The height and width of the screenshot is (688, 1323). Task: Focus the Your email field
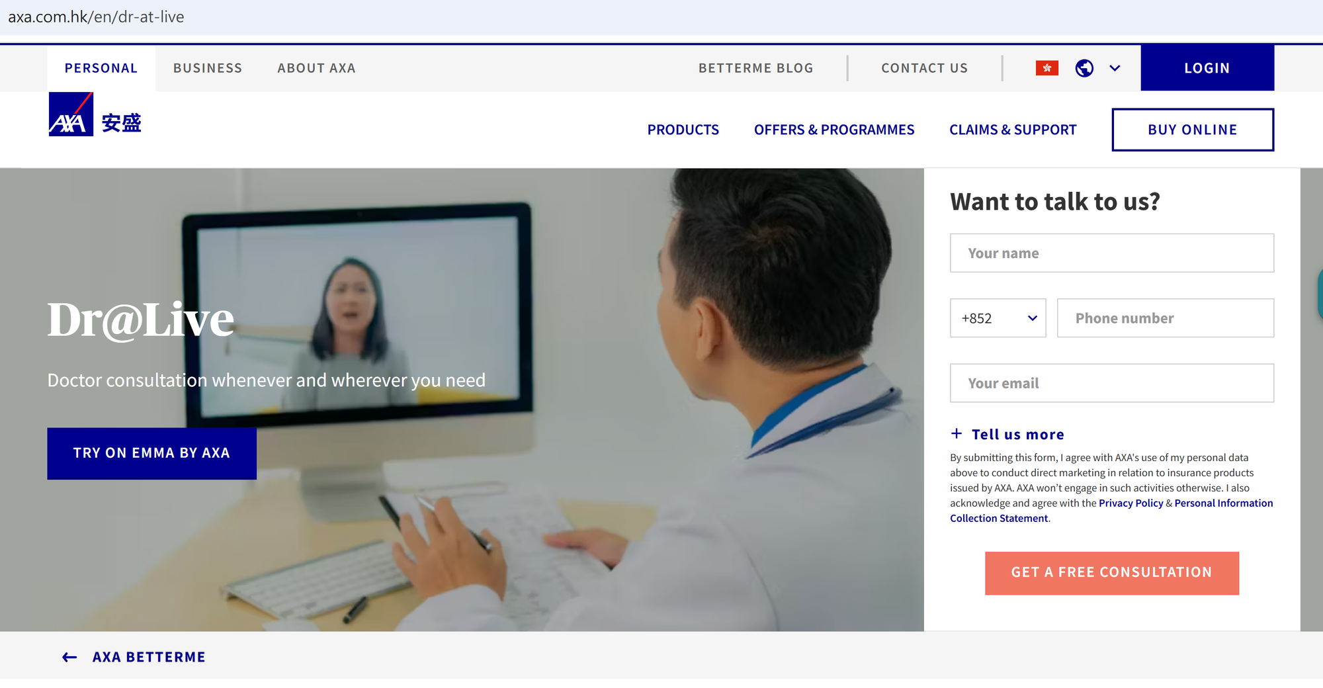(1111, 383)
